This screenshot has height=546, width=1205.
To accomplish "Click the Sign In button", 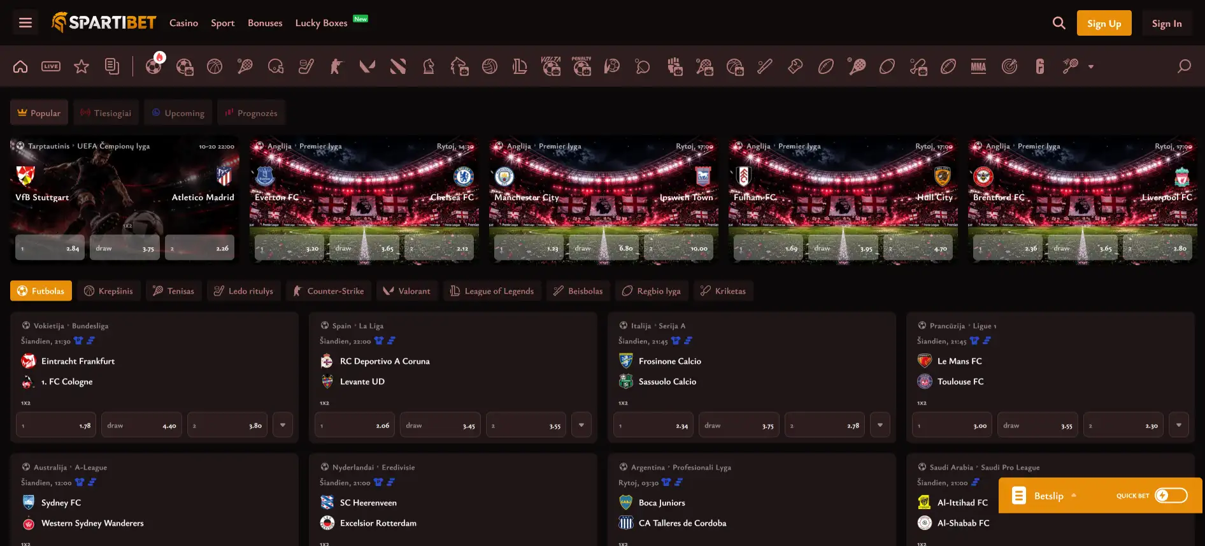I will click(x=1167, y=23).
